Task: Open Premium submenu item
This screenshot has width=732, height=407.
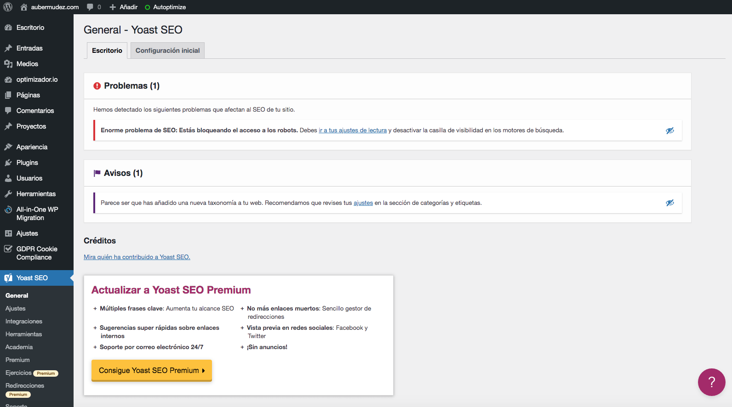Action: pyautogui.click(x=17, y=360)
